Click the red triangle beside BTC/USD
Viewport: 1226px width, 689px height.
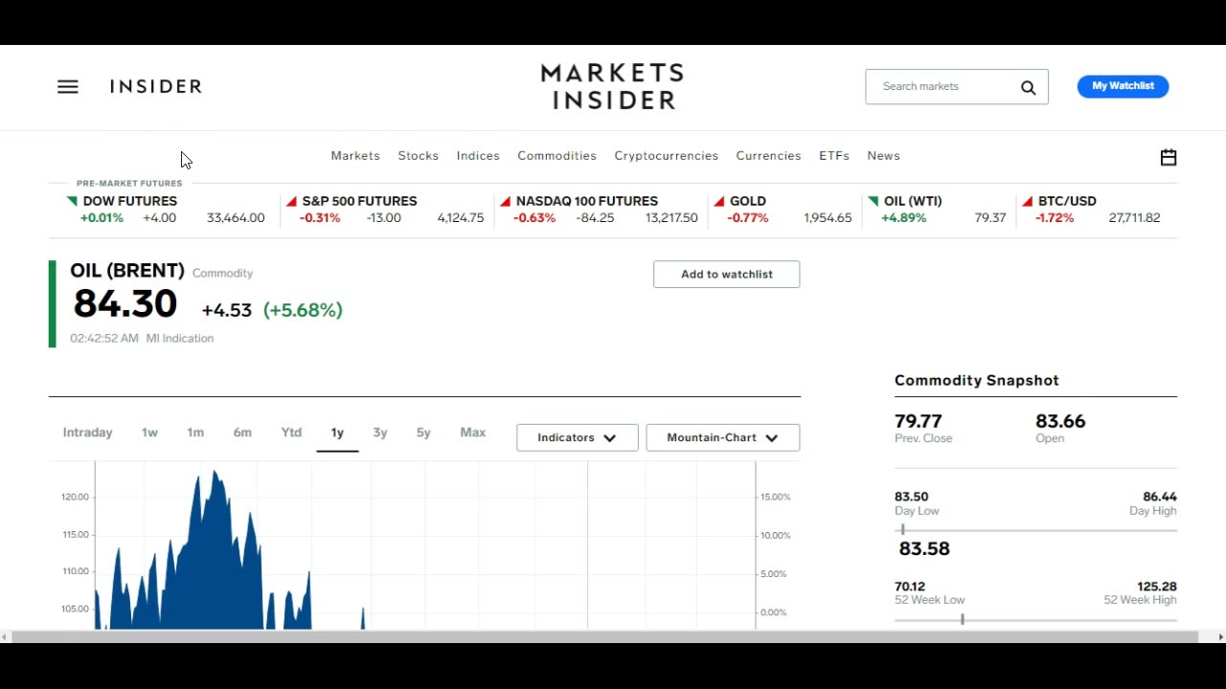coord(1028,201)
